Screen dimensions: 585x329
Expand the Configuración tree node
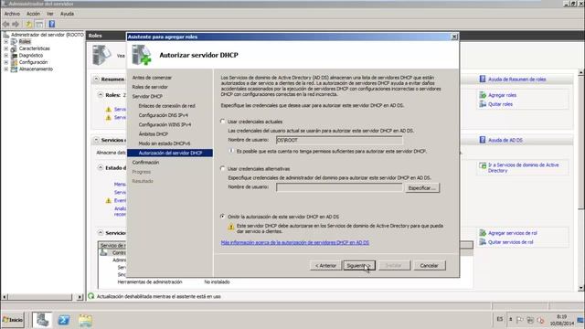click(x=6, y=62)
